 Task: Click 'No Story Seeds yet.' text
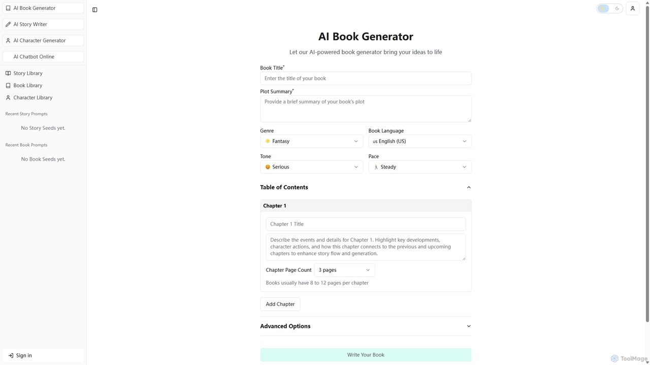pos(43,128)
